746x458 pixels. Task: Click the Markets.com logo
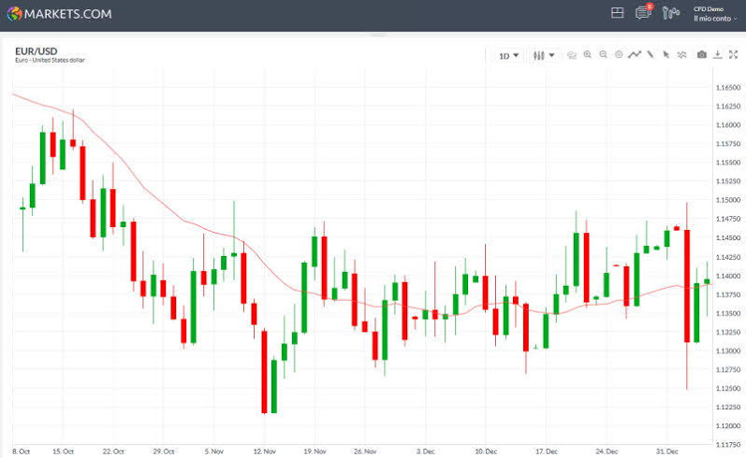[x=59, y=14]
